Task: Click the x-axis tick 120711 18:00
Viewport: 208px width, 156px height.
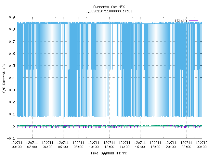Action: pyautogui.click(x=155, y=145)
